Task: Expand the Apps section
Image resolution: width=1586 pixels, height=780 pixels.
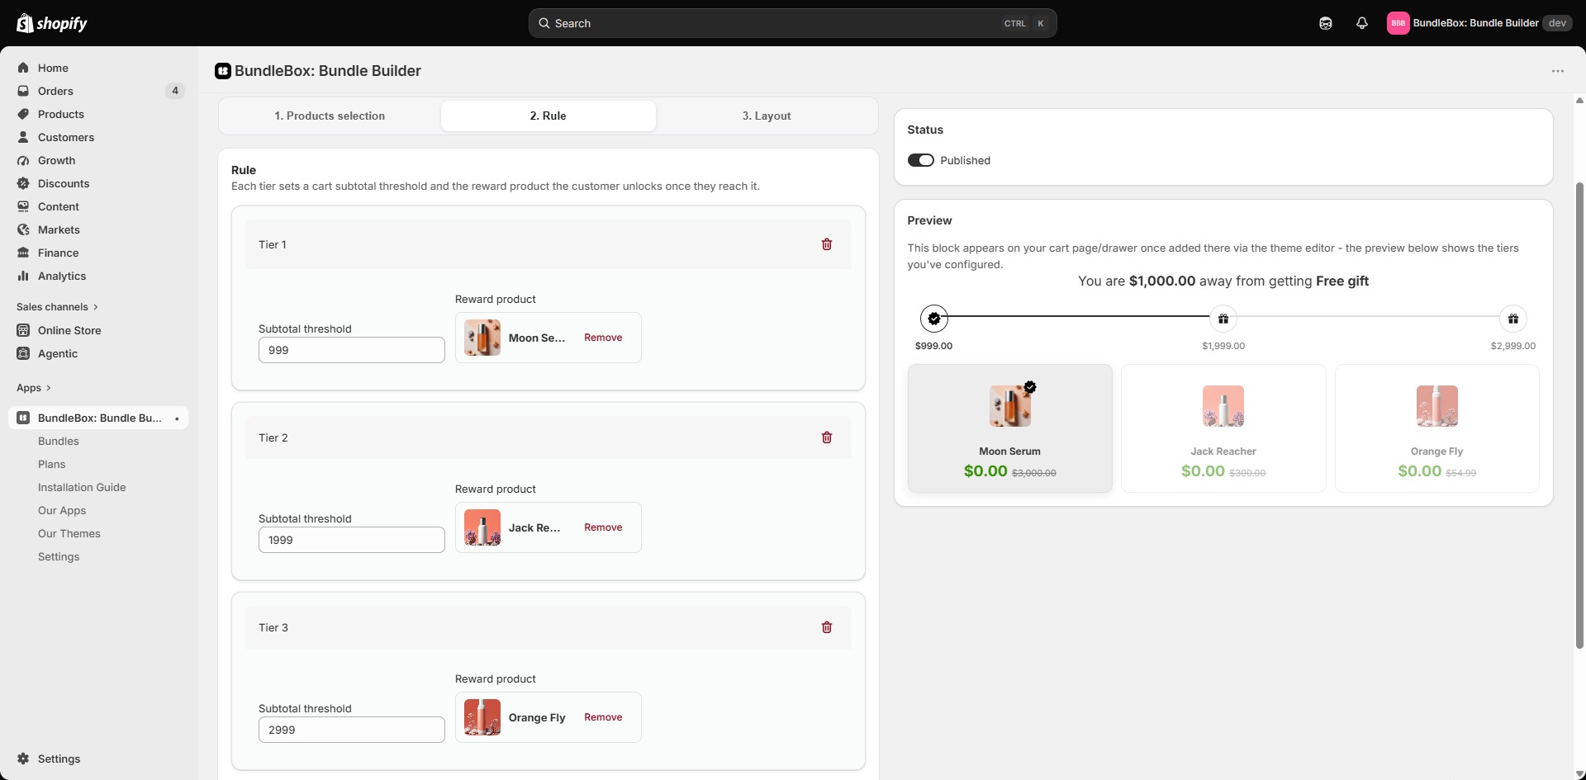Action: coord(34,388)
